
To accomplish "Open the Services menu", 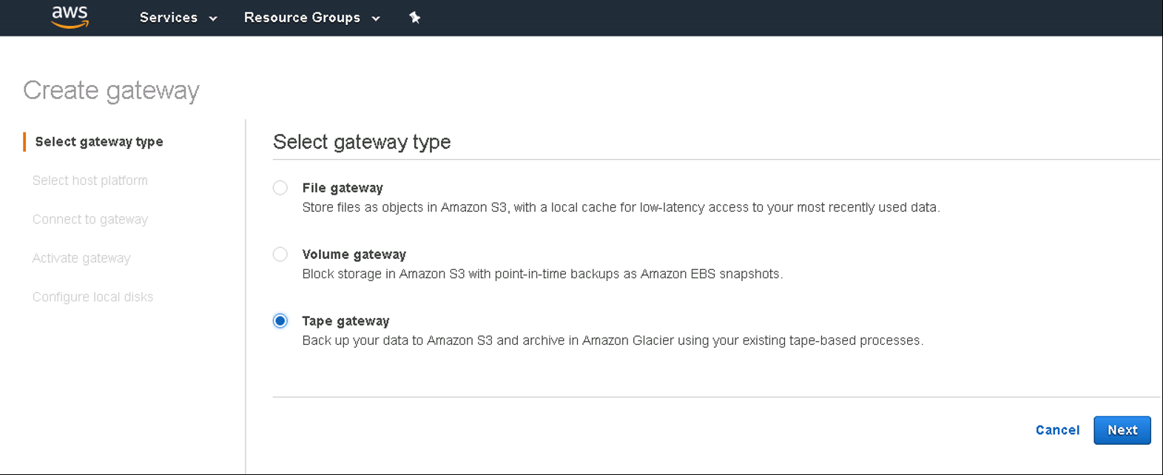I will (169, 18).
